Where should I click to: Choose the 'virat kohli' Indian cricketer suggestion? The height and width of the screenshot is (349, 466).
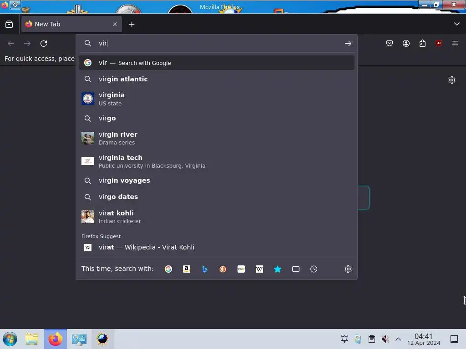[216, 217]
